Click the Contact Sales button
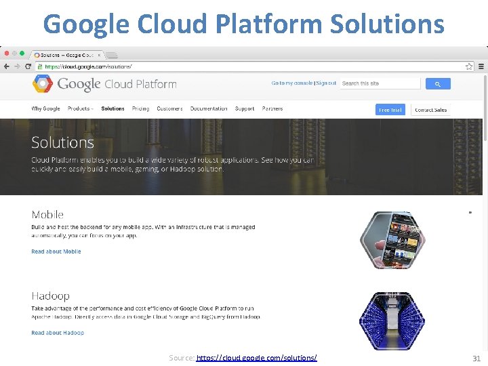The width and height of the screenshot is (488, 366). (431, 110)
